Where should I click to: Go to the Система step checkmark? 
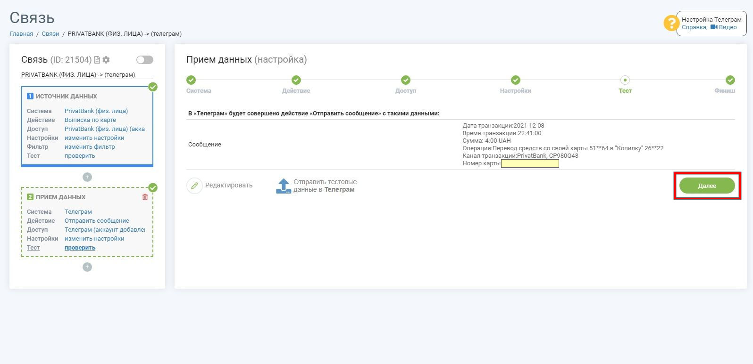pyautogui.click(x=191, y=80)
